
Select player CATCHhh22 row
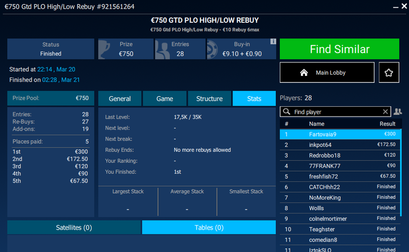(340, 187)
